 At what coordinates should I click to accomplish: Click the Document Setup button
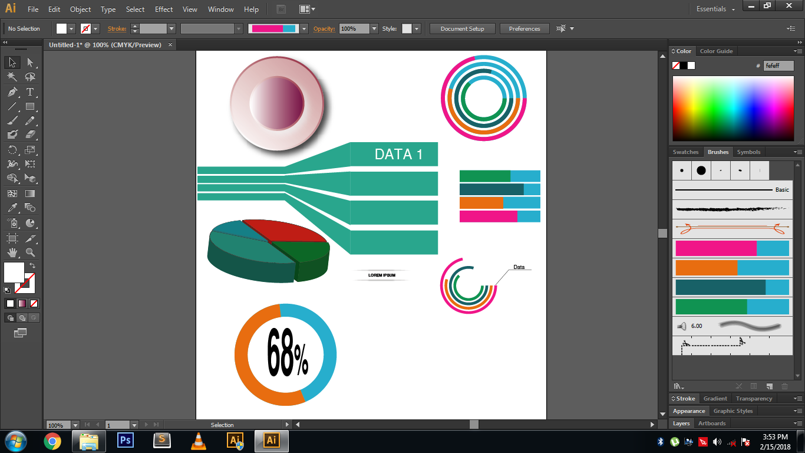click(463, 28)
